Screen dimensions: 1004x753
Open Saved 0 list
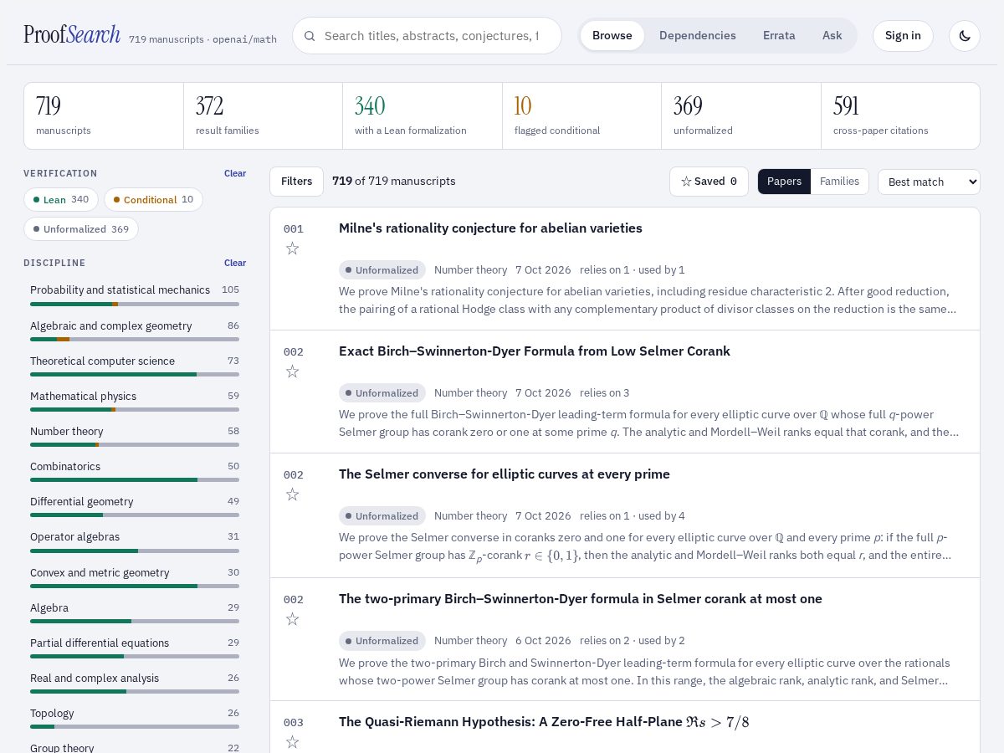(x=709, y=182)
